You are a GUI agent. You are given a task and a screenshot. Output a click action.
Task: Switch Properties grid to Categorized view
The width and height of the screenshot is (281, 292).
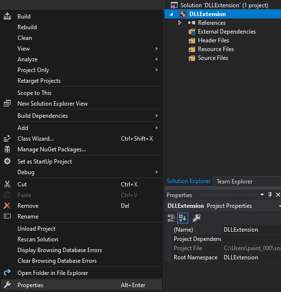click(171, 218)
